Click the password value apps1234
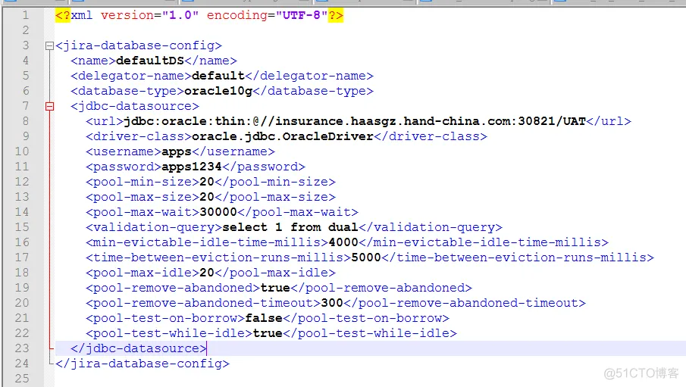This screenshot has width=686, height=387. [x=192, y=167]
